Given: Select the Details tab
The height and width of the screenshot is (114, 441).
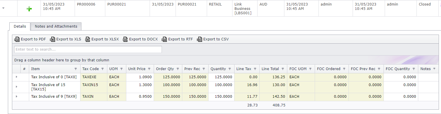Looking at the screenshot, I should [20, 26].
